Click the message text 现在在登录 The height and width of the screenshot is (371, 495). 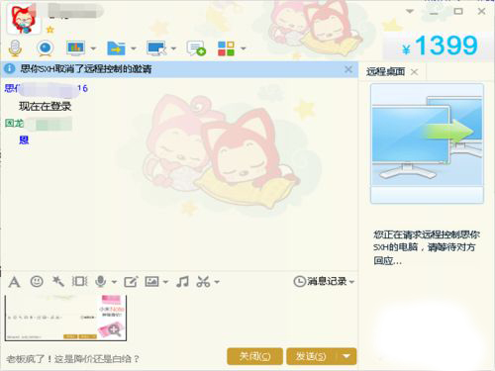pos(46,106)
